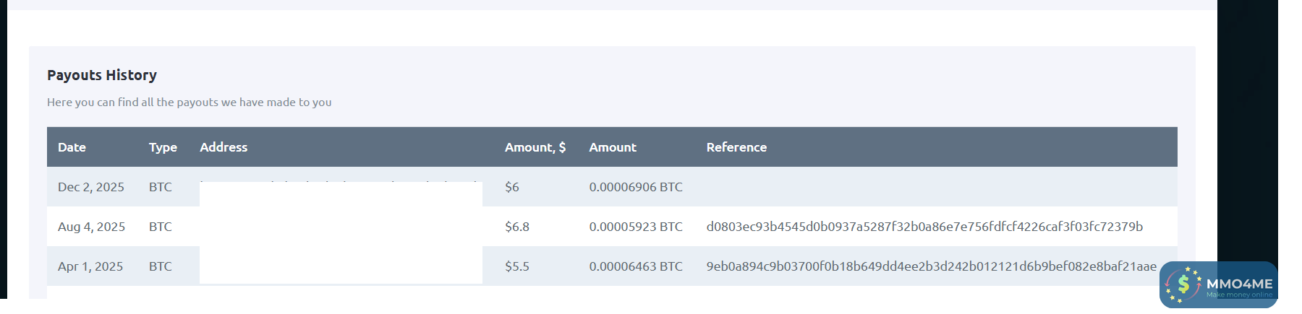Select the Aug 4, 2025 payout date
Screen dimensions: 1302x314
(x=91, y=227)
